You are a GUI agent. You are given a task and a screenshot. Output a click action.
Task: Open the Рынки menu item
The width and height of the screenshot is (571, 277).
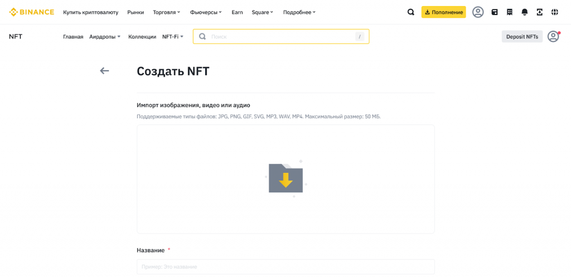tap(136, 12)
